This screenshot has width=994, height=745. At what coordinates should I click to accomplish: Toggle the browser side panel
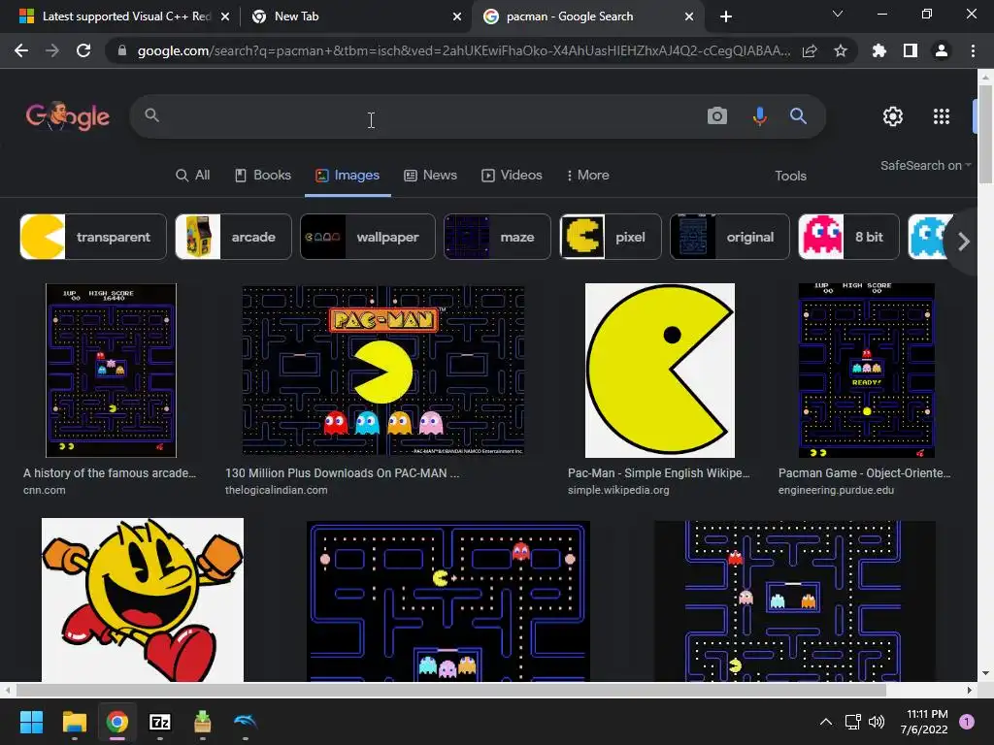point(911,50)
